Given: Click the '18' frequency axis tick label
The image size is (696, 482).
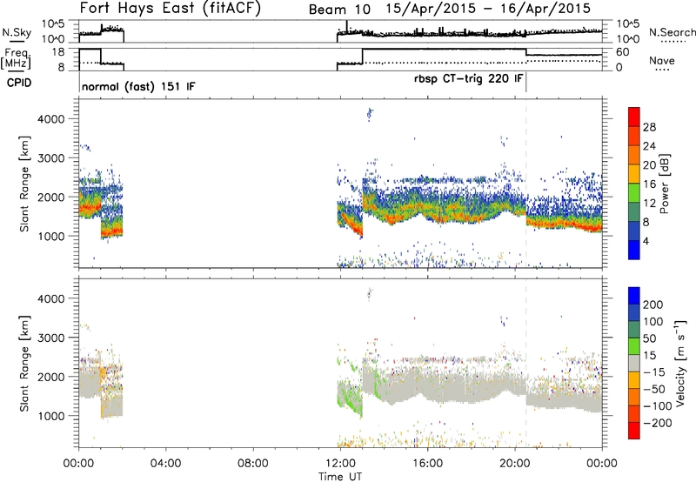Looking at the screenshot, I should click(58, 52).
